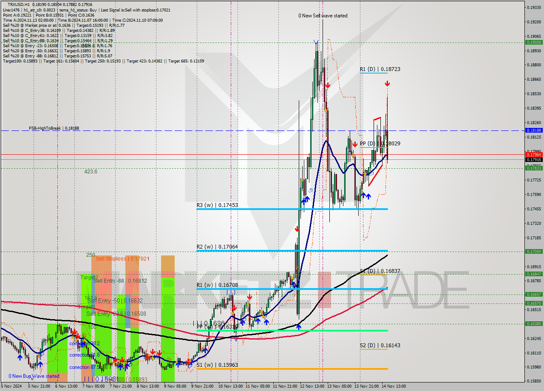Screen dimensions: 544x391
Task: Click the green 0.16657 price tag
Action: (534, 294)
